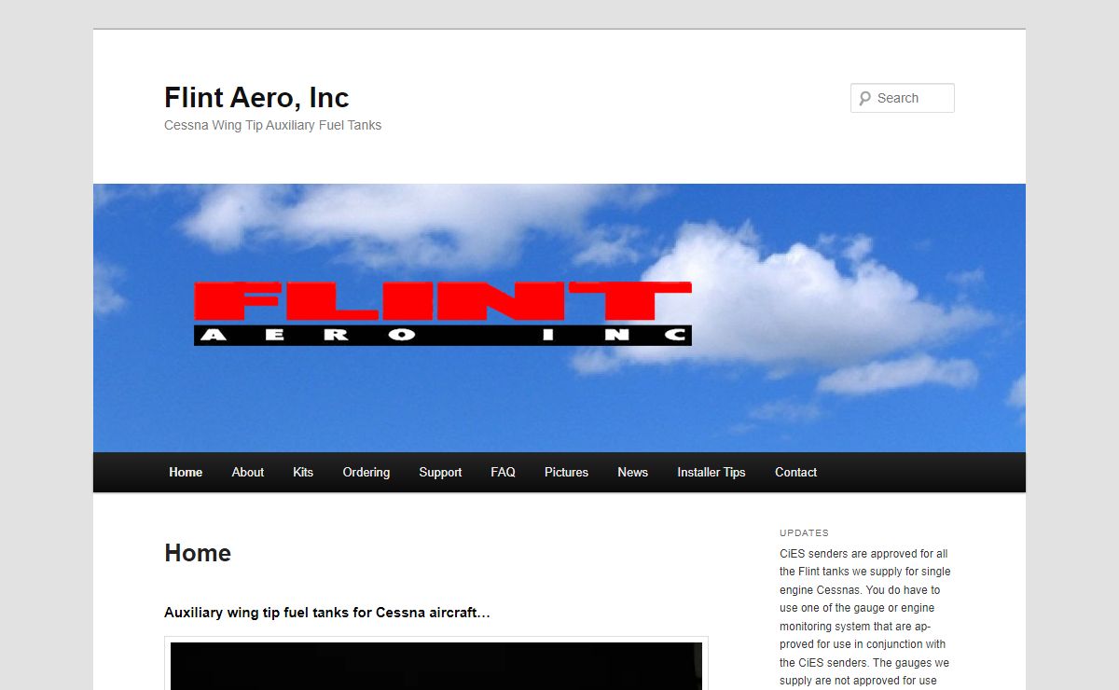The height and width of the screenshot is (690, 1119).
Task: Click the Home page heading
Action: coord(198,553)
